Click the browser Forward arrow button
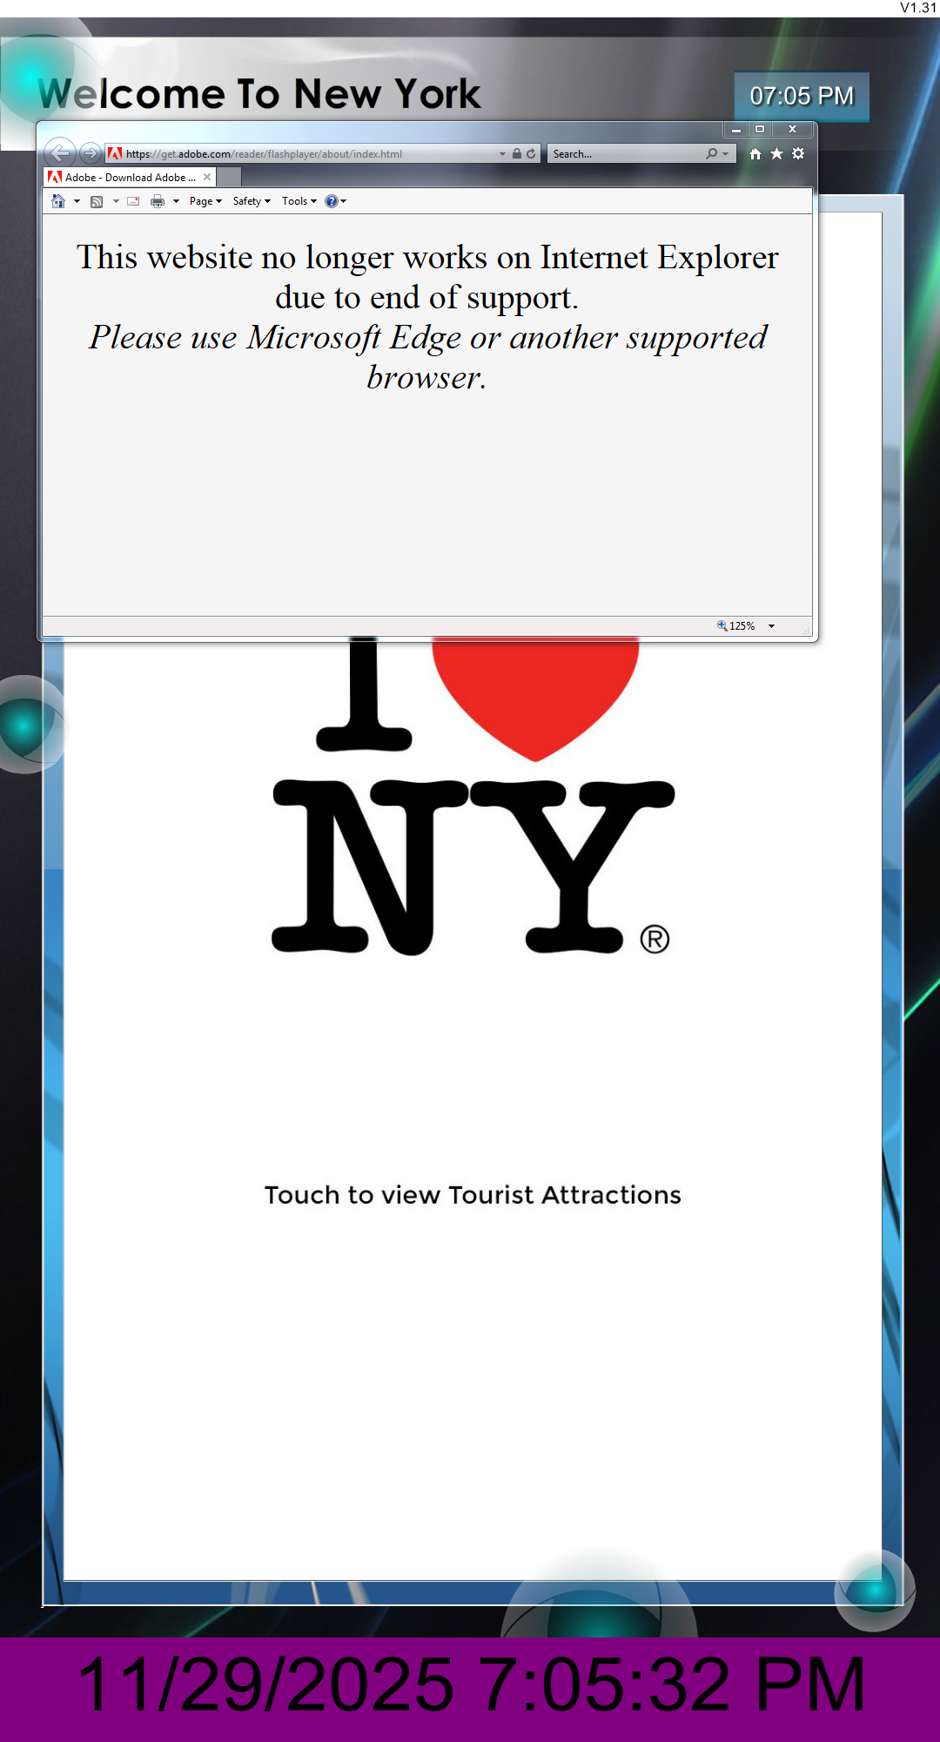Viewport: 940px width, 1742px height. [x=90, y=153]
